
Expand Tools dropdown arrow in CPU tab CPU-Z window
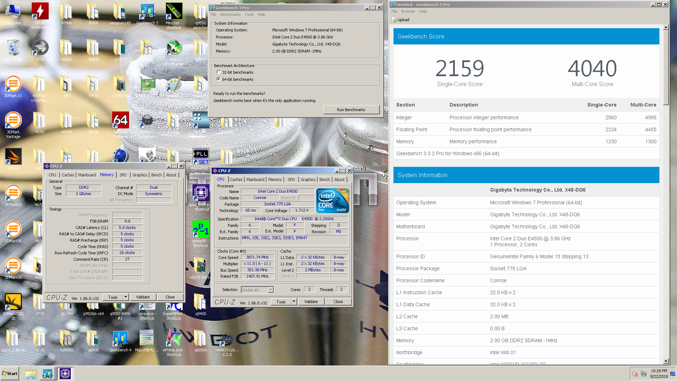click(294, 302)
